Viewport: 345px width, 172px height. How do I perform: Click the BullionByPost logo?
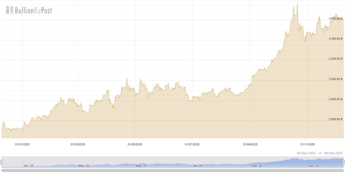coord(29,11)
